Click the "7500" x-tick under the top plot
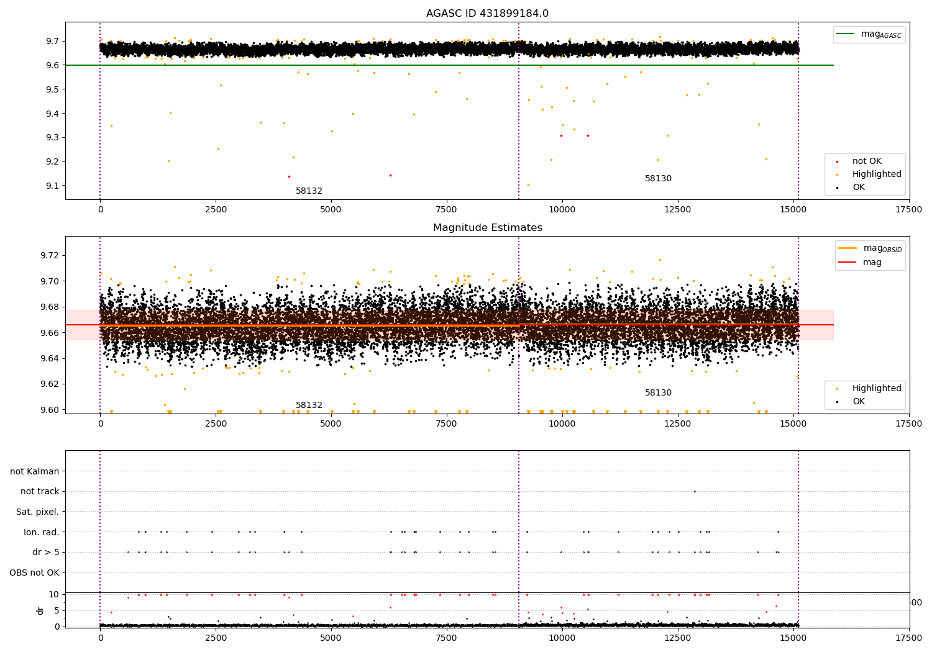Image resolution: width=932 pixels, height=652 pixels. [447, 209]
